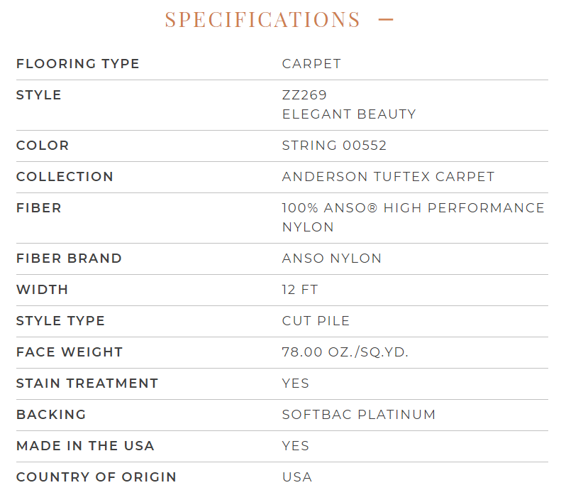This screenshot has height=495, width=566.
Task: Select the Softbac Platinum backing value
Action: 359,415
